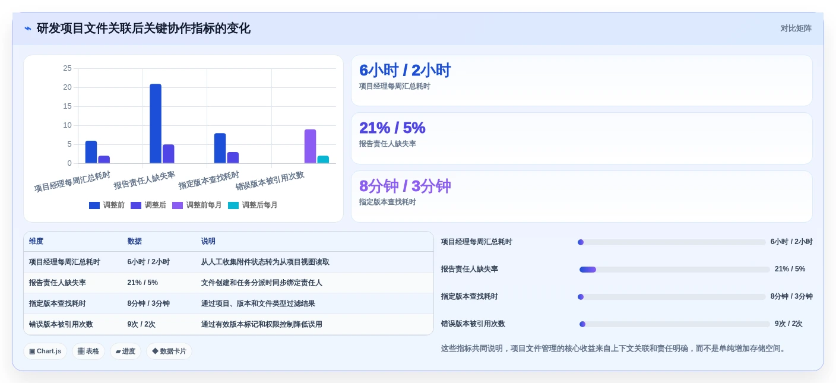
Task: Click description 从人工收集附件状态转为从项目视图读取
Action: (x=265, y=262)
